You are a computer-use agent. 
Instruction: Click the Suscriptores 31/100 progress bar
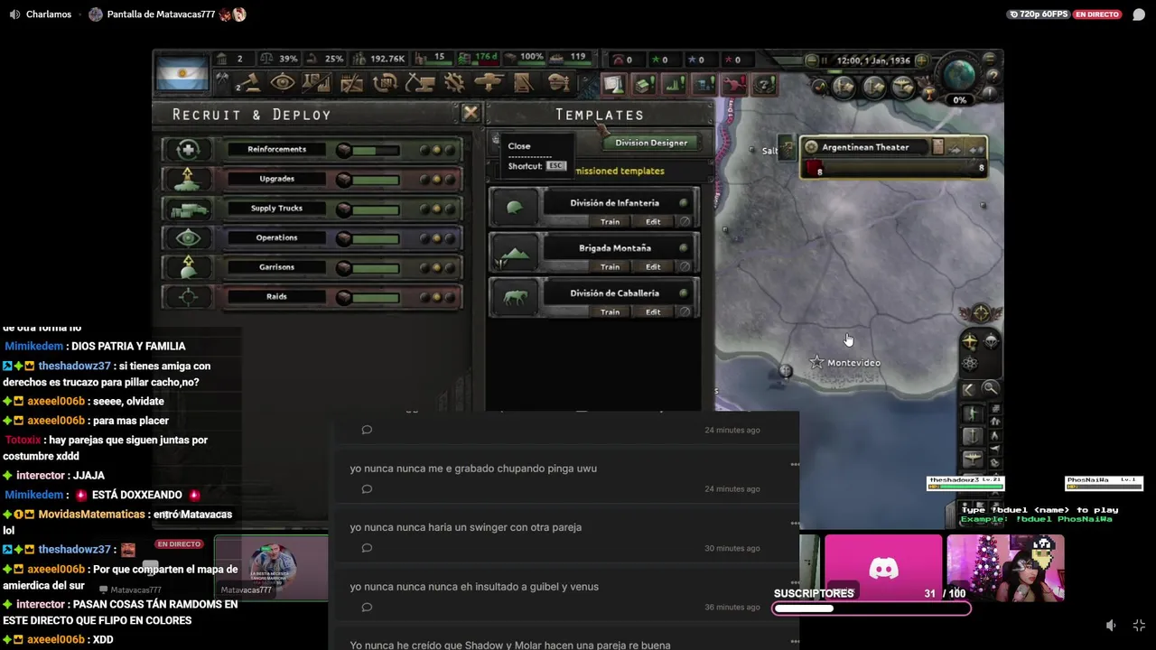pyautogui.click(x=872, y=608)
